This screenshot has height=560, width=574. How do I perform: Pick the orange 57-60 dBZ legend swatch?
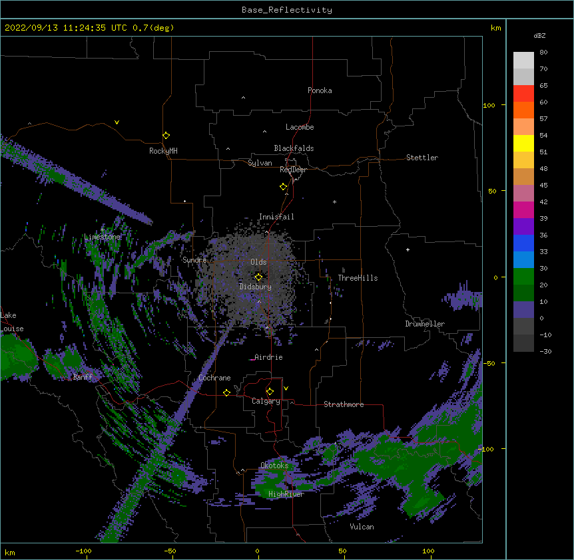[x=523, y=110]
